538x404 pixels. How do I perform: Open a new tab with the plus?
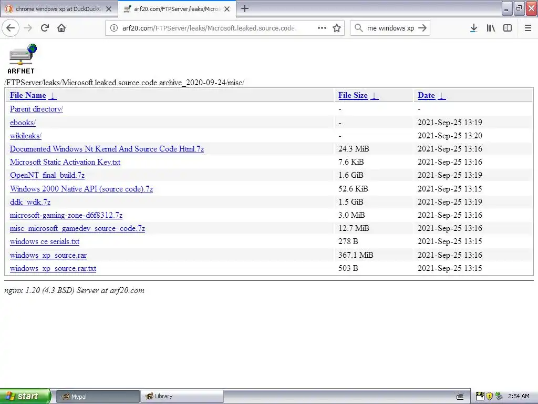[245, 8]
